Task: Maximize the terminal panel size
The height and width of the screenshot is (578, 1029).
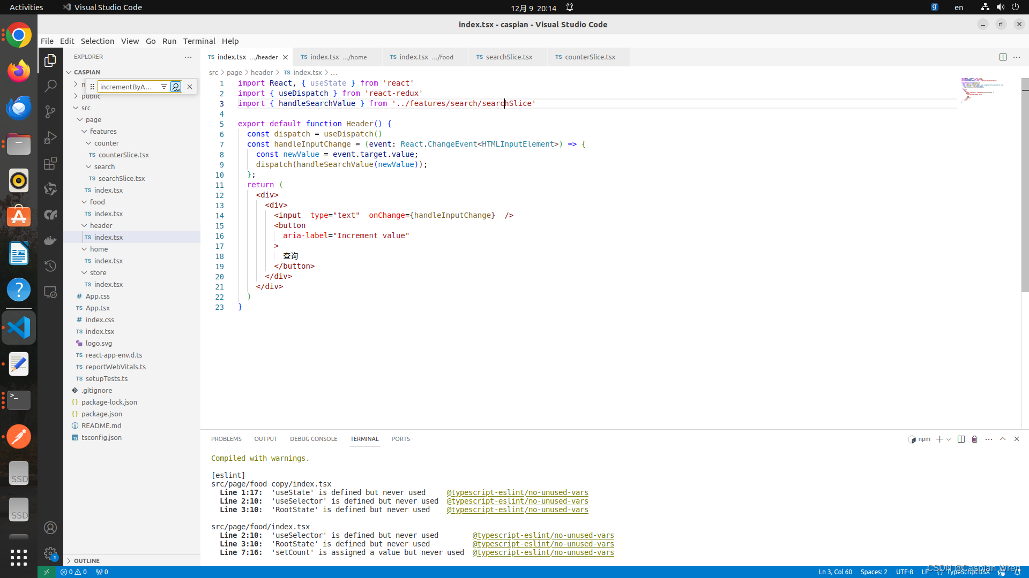Action: pos(1003,439)
